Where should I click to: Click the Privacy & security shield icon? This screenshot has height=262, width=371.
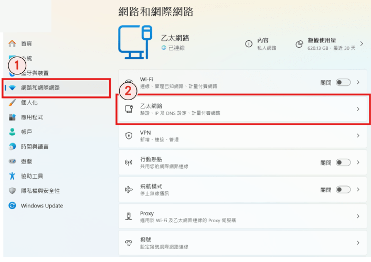coord(12,191)
